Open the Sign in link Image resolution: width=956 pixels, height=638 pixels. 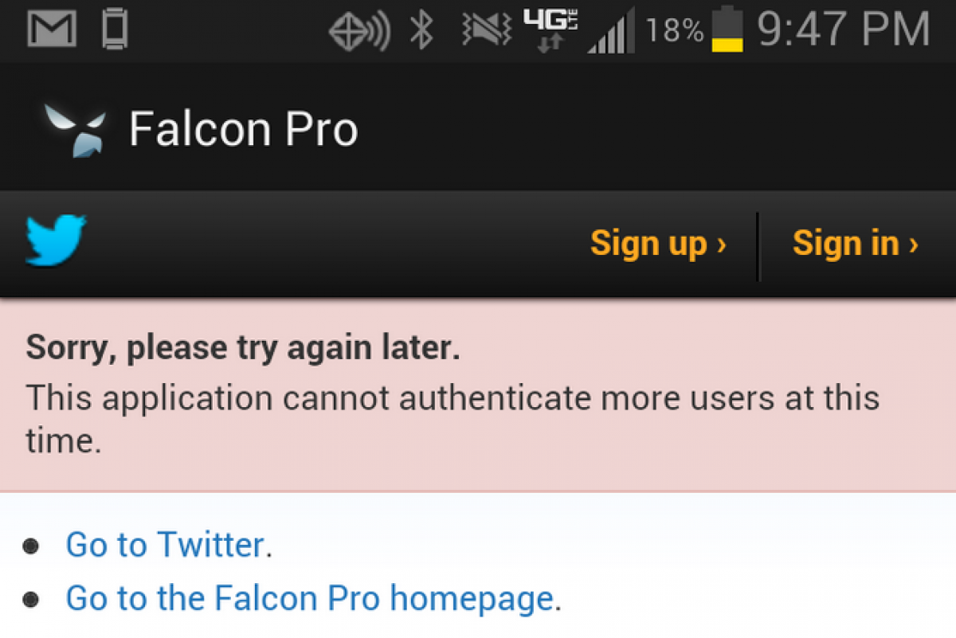pos(855,244)
